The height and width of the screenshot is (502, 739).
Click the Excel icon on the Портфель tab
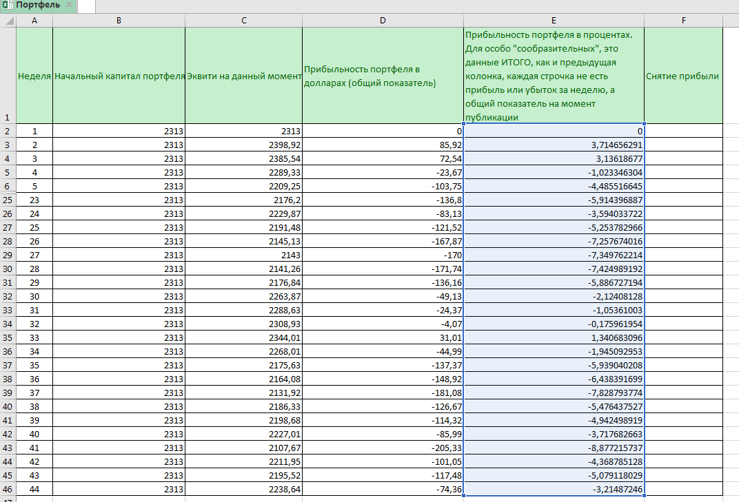pyautogui.click(x=6, y=6)
